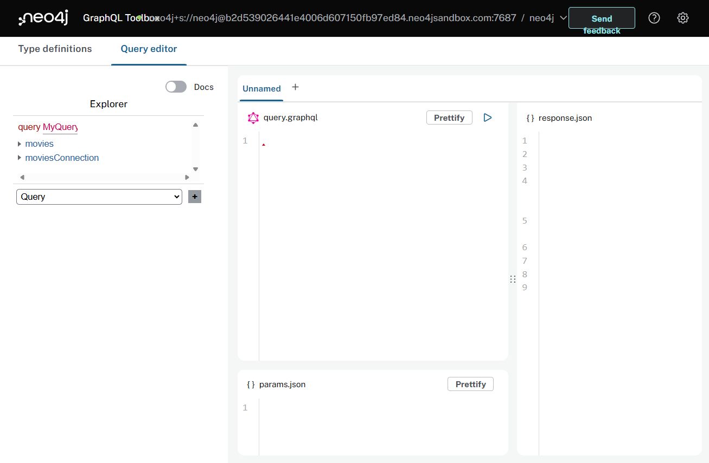709x463 pixels.
Task: Click the gray plus button beside Query dropdown
Action: [195, 197]
